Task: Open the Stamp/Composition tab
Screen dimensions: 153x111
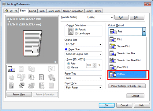Action: pos(73,11)
